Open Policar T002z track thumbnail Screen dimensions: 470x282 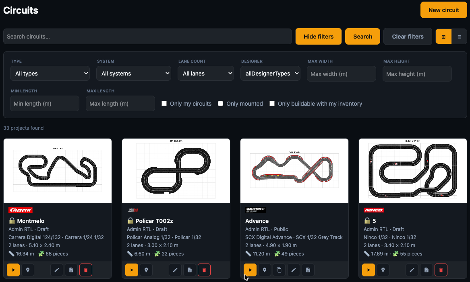176,171
